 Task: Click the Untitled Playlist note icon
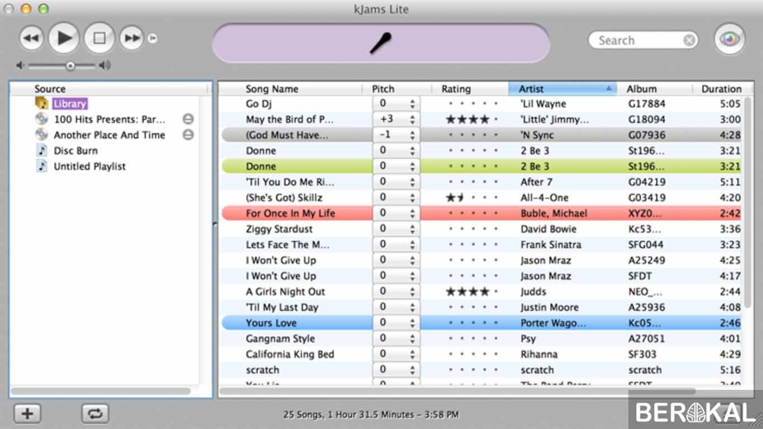[42, 166]
